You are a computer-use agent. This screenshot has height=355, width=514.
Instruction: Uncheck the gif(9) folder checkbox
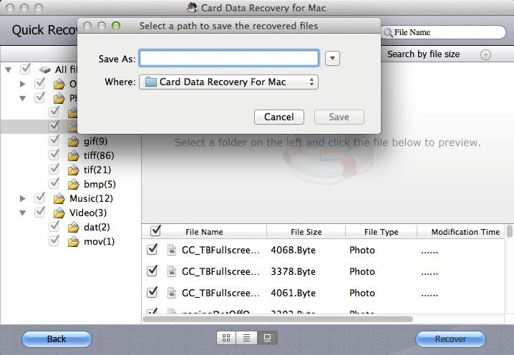click(x=54, y=141)
